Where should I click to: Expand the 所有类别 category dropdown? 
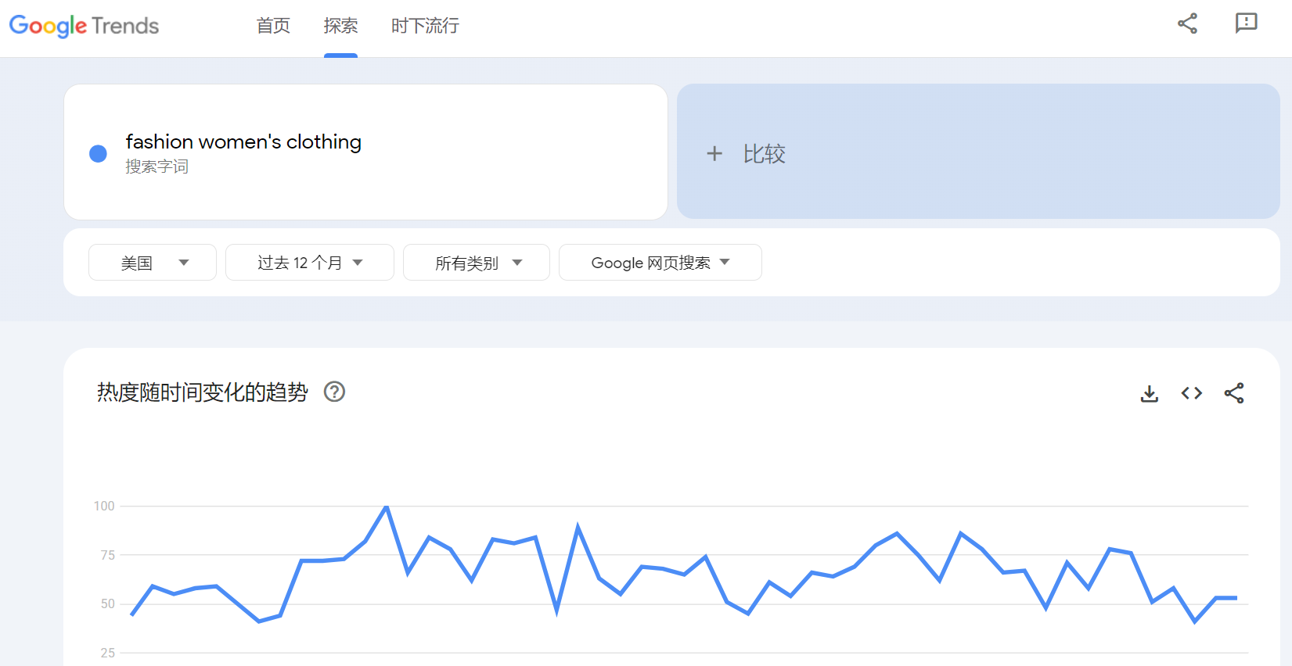(x=476, y=263)
